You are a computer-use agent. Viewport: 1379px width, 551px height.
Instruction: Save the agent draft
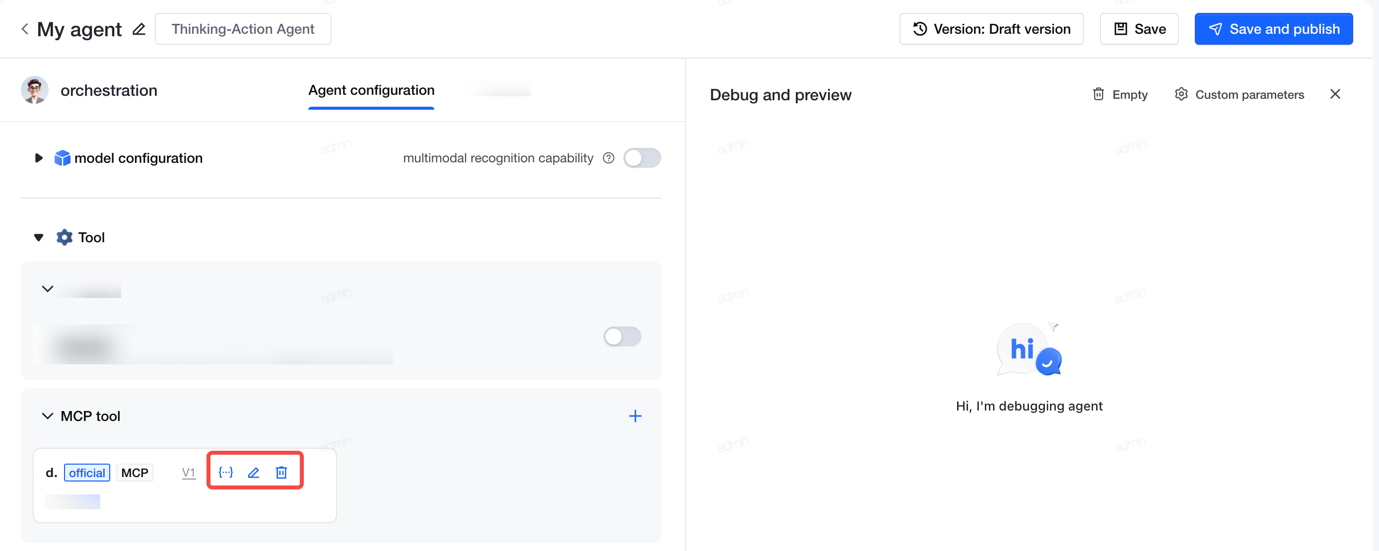click(x=1139, y=29)
